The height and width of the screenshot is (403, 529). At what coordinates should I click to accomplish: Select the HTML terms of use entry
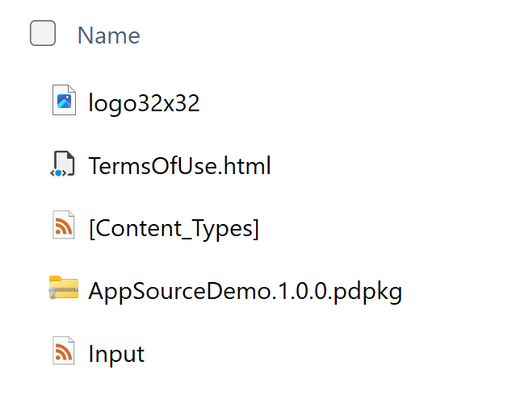coord(179,166)
